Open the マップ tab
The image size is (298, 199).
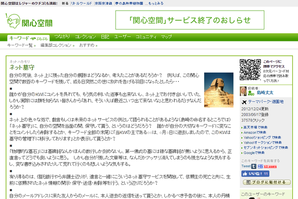click(166, 36)
